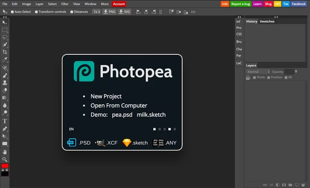Export as SVG button

click(x=124, y=12)
